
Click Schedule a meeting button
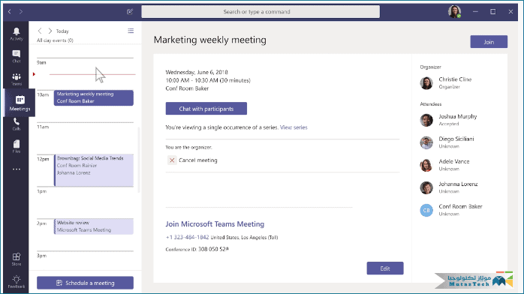coord(86,283)
